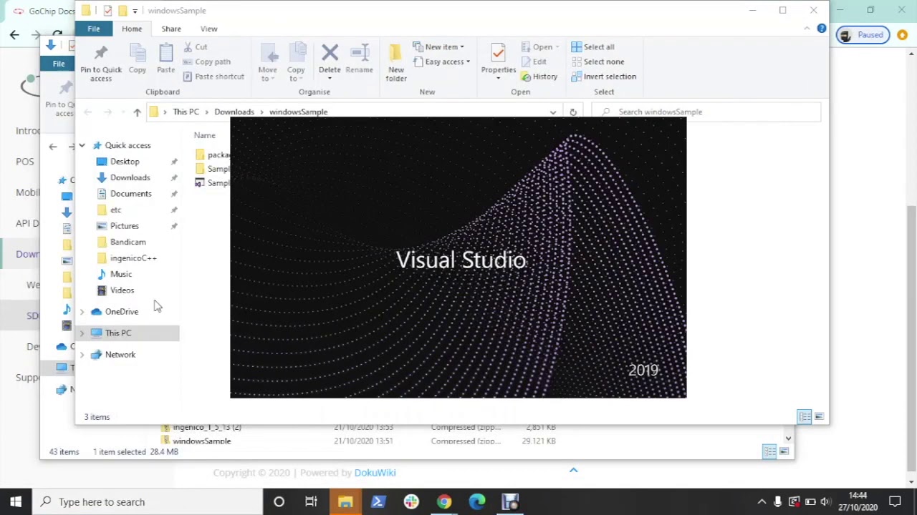917x515 pixels.
Task: Open the DokuWiki link in the Chrome page
Action: tap(375, 472)
